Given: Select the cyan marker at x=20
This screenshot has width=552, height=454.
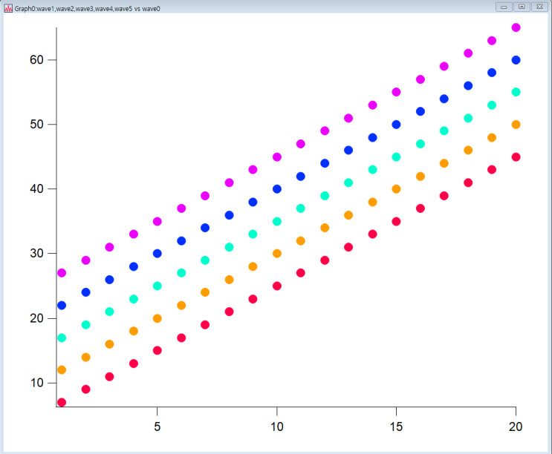Looking at the screenshot, I should (516, 92).
